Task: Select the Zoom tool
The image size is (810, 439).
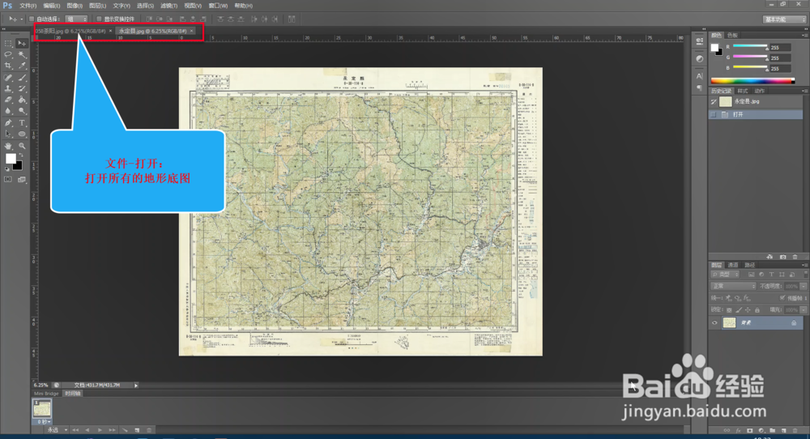Action: pos(22,146)
